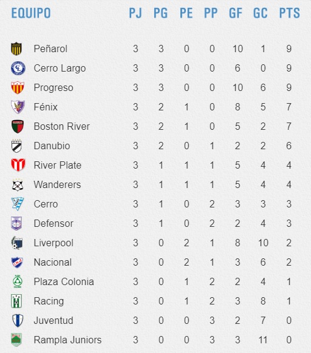Select the Wanderers club logo

tap(18, 184)
